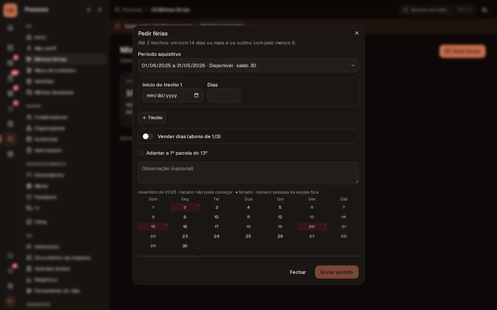Expand the Período aquisitivo dropdown
The image size is (497, 310).
pyautogui.click(x=248, y=65)
